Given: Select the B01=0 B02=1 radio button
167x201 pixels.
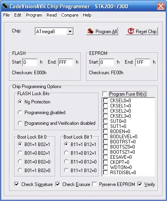Looking at the screenshot, I should pos(20,153).
